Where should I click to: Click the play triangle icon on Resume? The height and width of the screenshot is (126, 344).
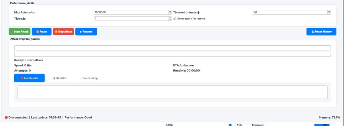pyautogui.click(x=81, y=32)
